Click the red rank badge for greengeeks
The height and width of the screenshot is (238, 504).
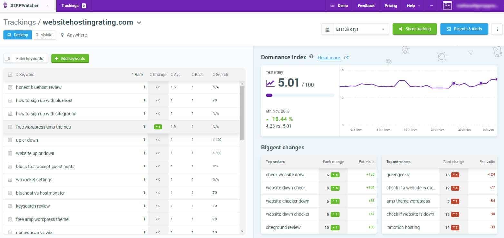point(455,175)
